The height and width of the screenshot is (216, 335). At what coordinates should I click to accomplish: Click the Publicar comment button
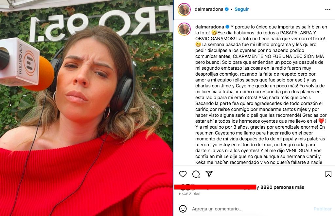[x=323, y=209]
